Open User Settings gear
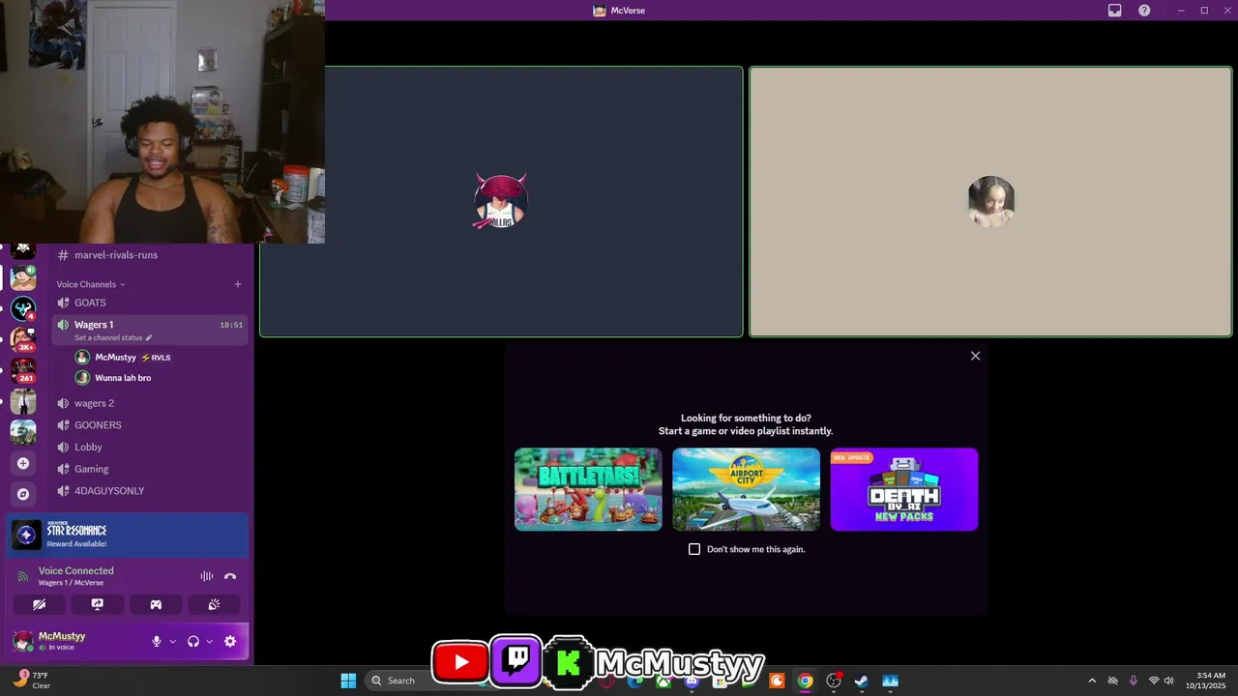This screenshot has width=1238, height=696. (x=230, y=641)
